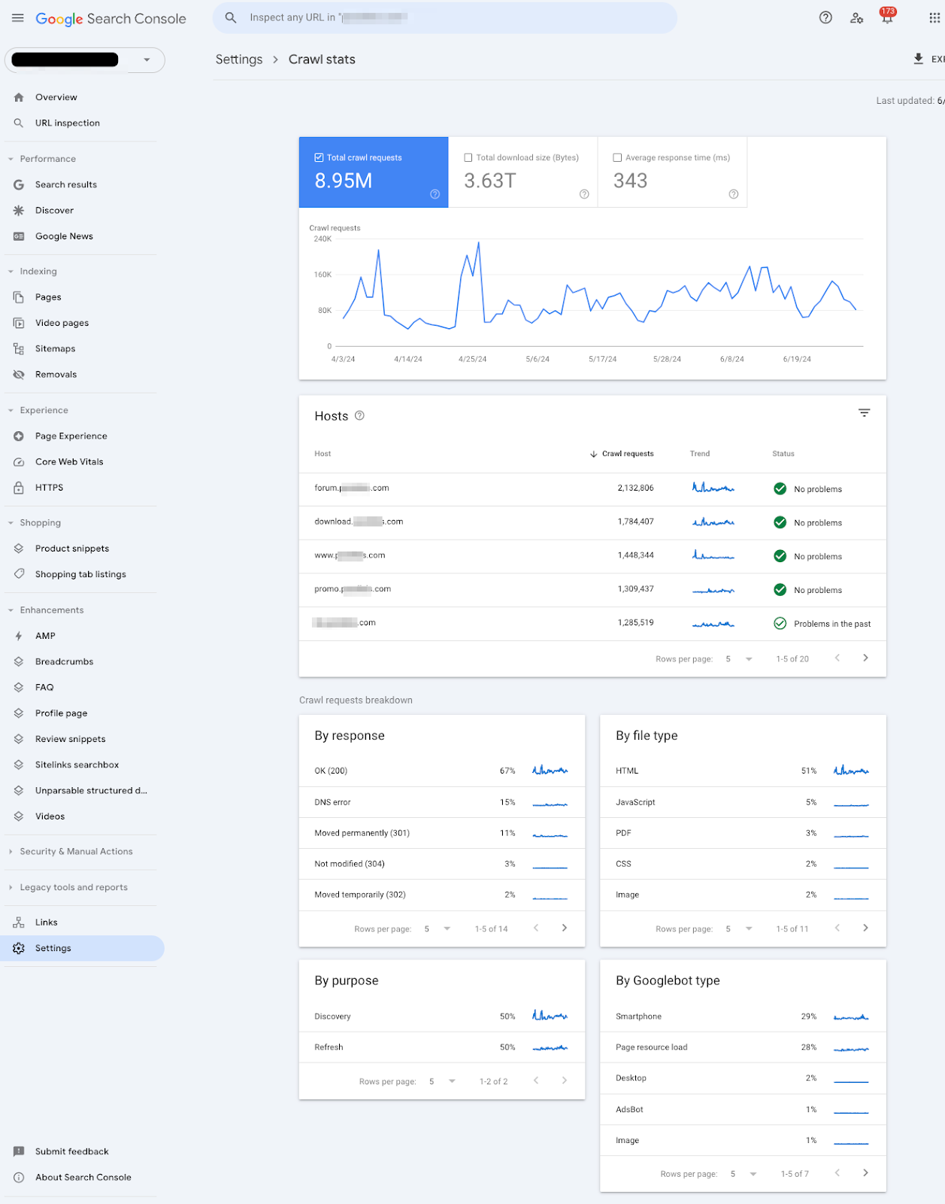The height and width of the screenshot is (1204, 945).
Task: Go to next page of Hosts table
Action: (x=865, y=658)
